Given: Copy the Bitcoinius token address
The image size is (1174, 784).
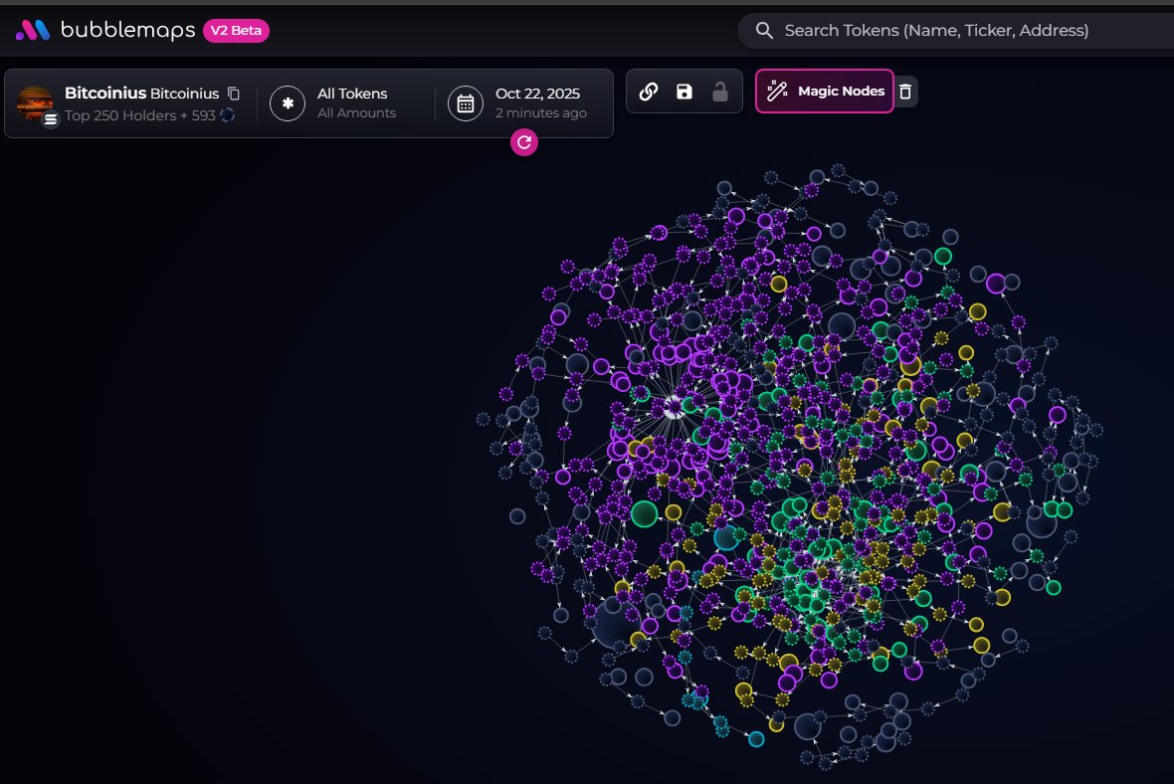Looking at the screenshot, I should coord(234,94).
